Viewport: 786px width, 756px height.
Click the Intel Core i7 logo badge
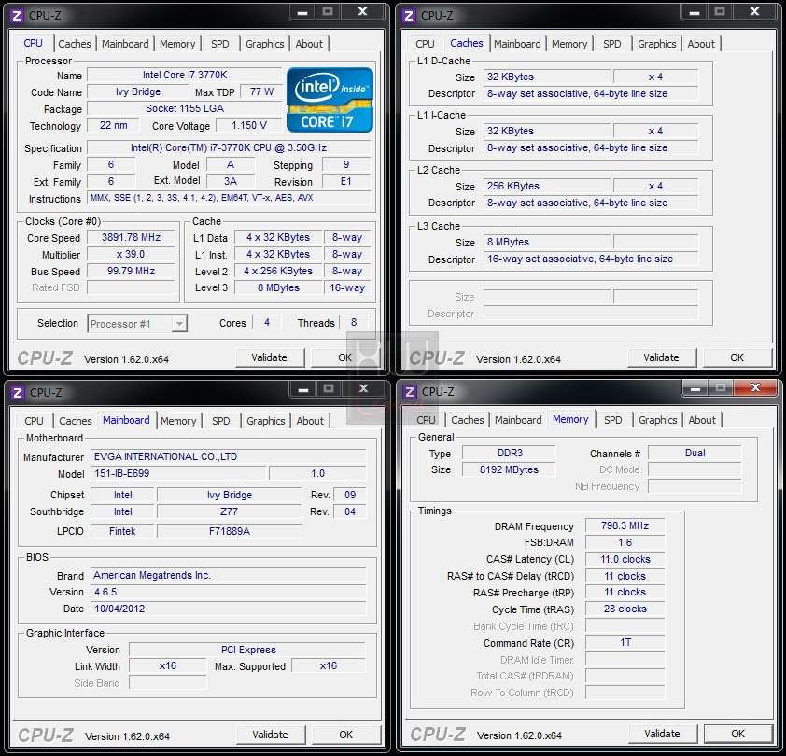coord(330,100)
